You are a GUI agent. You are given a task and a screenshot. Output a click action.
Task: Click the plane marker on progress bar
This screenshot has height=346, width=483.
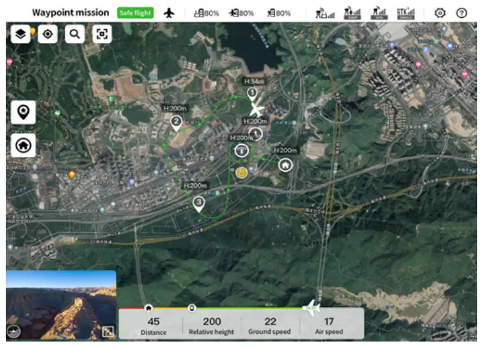[x=312, y=308]
